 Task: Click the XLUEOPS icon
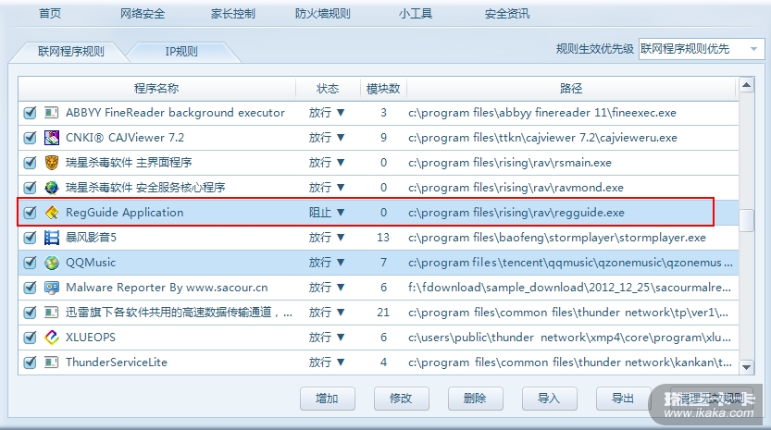pyautogui.click(x=52, y=338)
